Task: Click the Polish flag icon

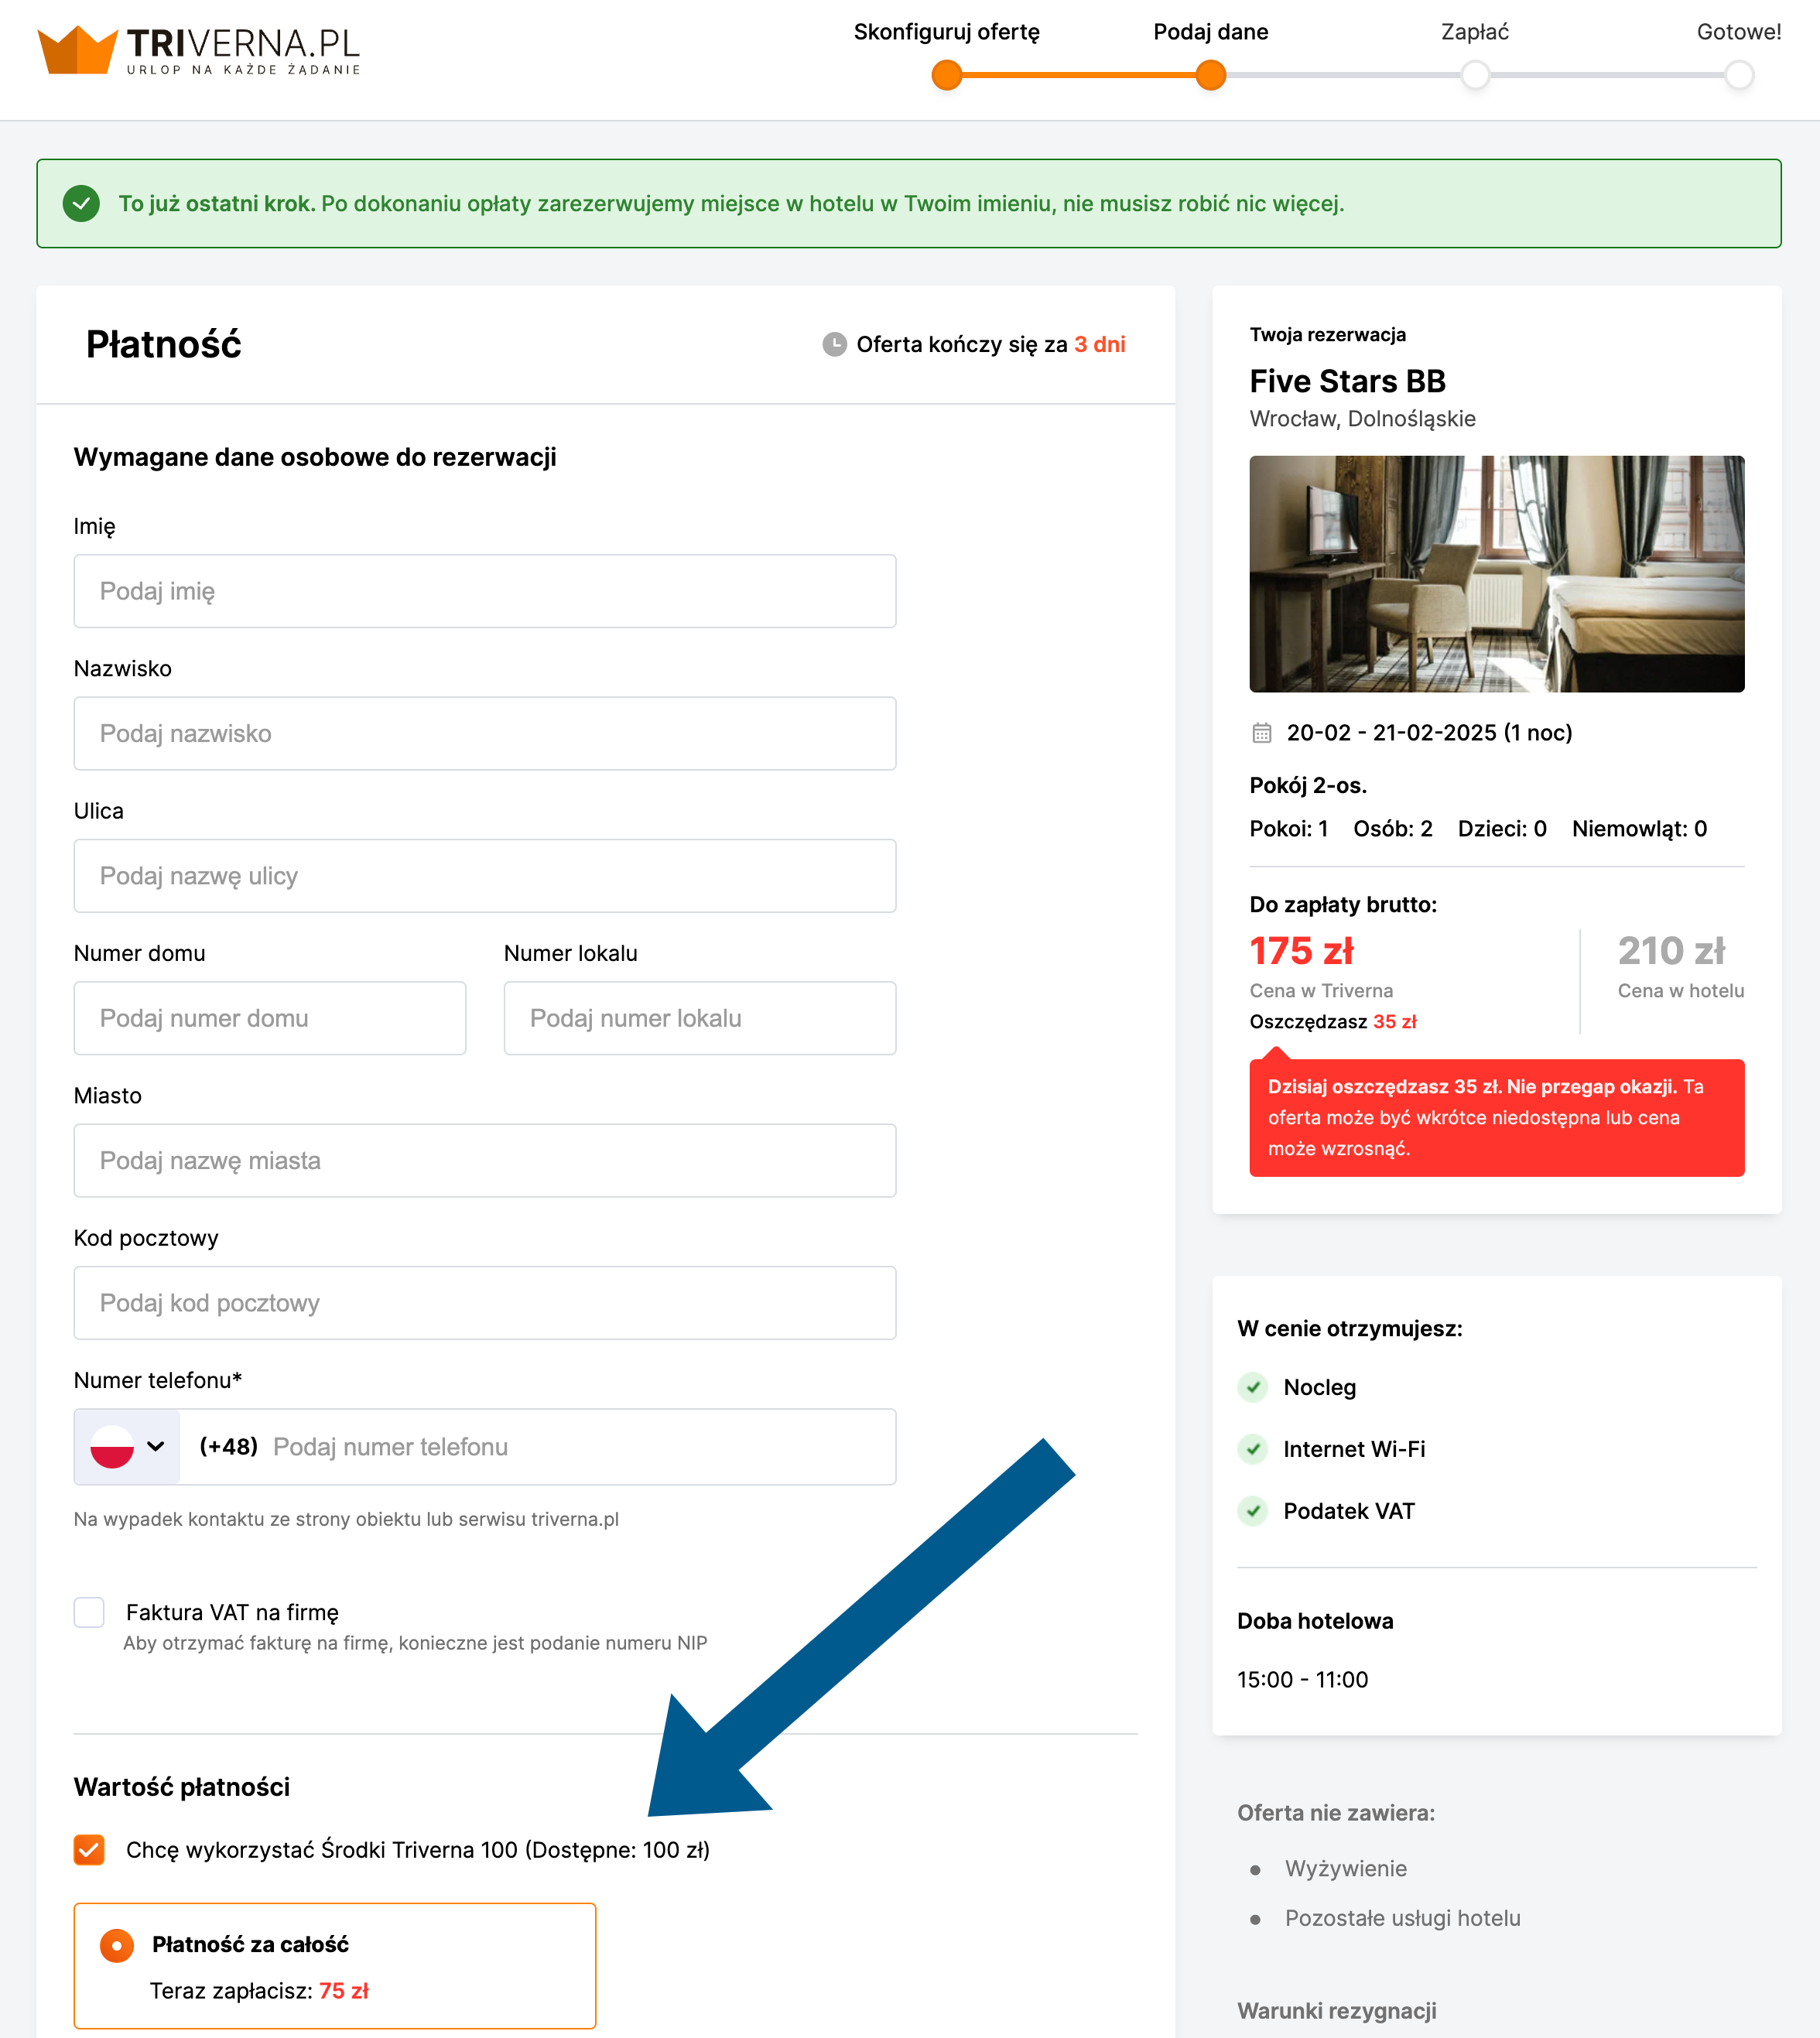Action: point(112,1447)
